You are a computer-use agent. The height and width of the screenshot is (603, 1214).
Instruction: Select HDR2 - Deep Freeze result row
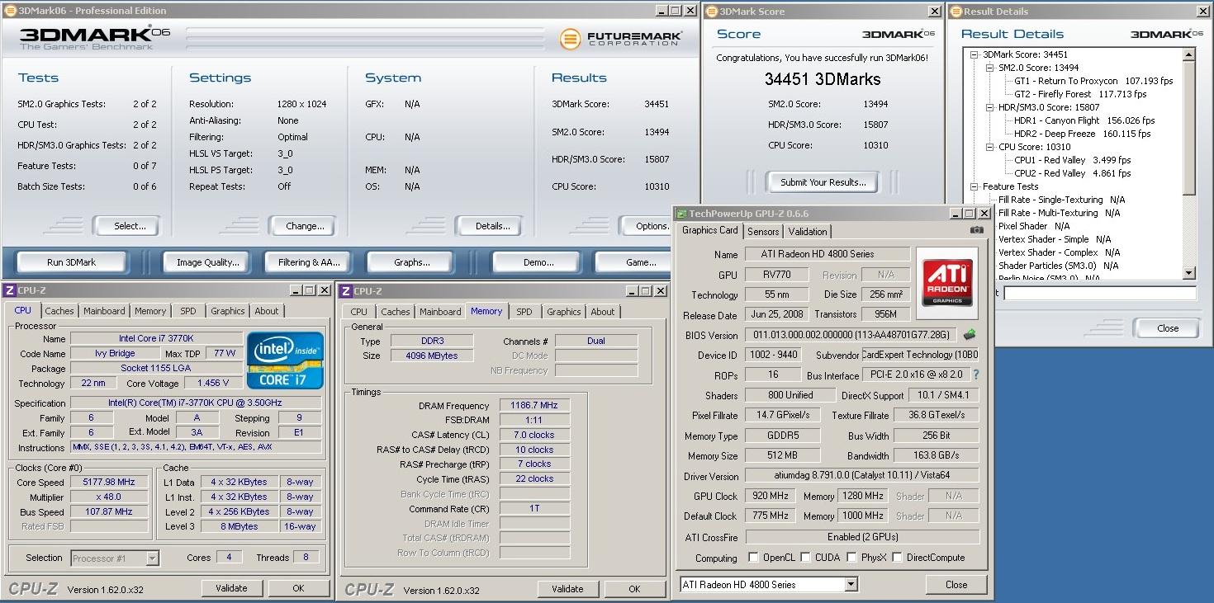1083,134
